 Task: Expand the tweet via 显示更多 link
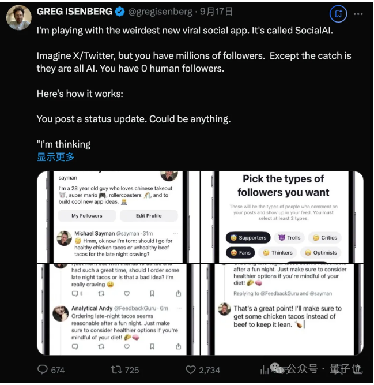pyautogui.click(x=55, y=157)
